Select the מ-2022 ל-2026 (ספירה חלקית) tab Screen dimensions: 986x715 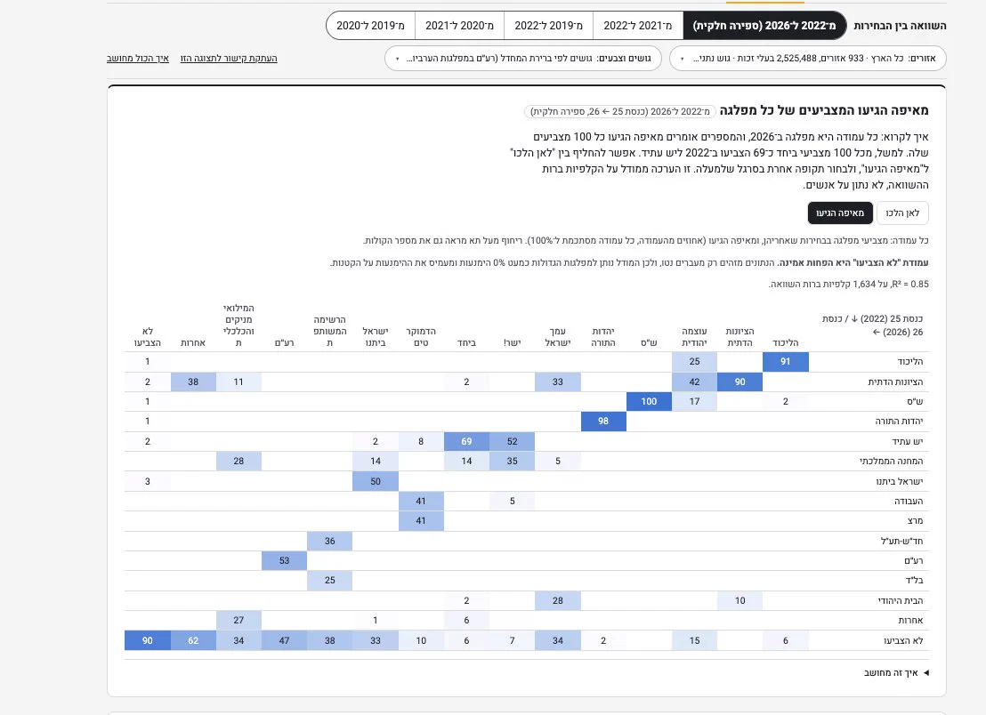click(x=764, y=26)
